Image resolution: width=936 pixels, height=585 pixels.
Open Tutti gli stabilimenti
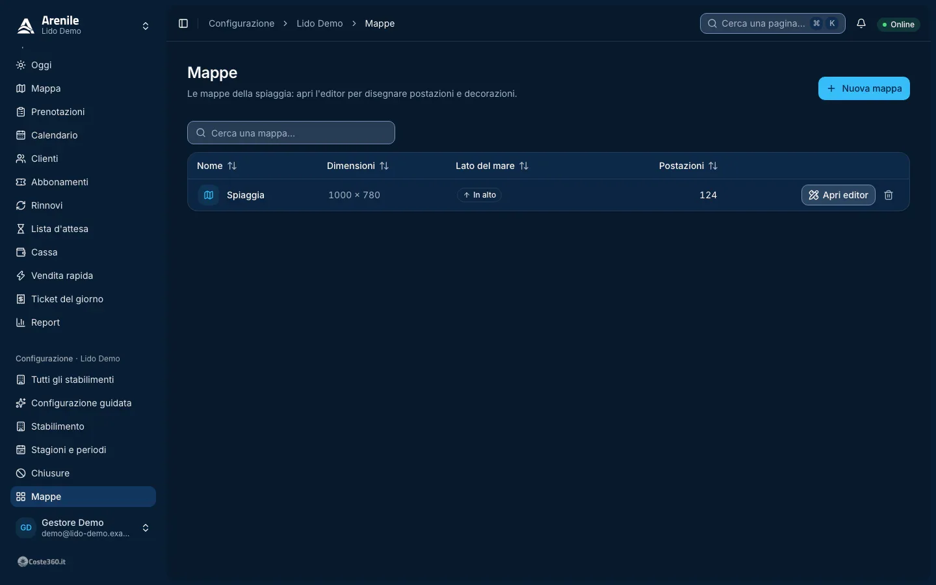pyautogui.click(x=83, y=380)
